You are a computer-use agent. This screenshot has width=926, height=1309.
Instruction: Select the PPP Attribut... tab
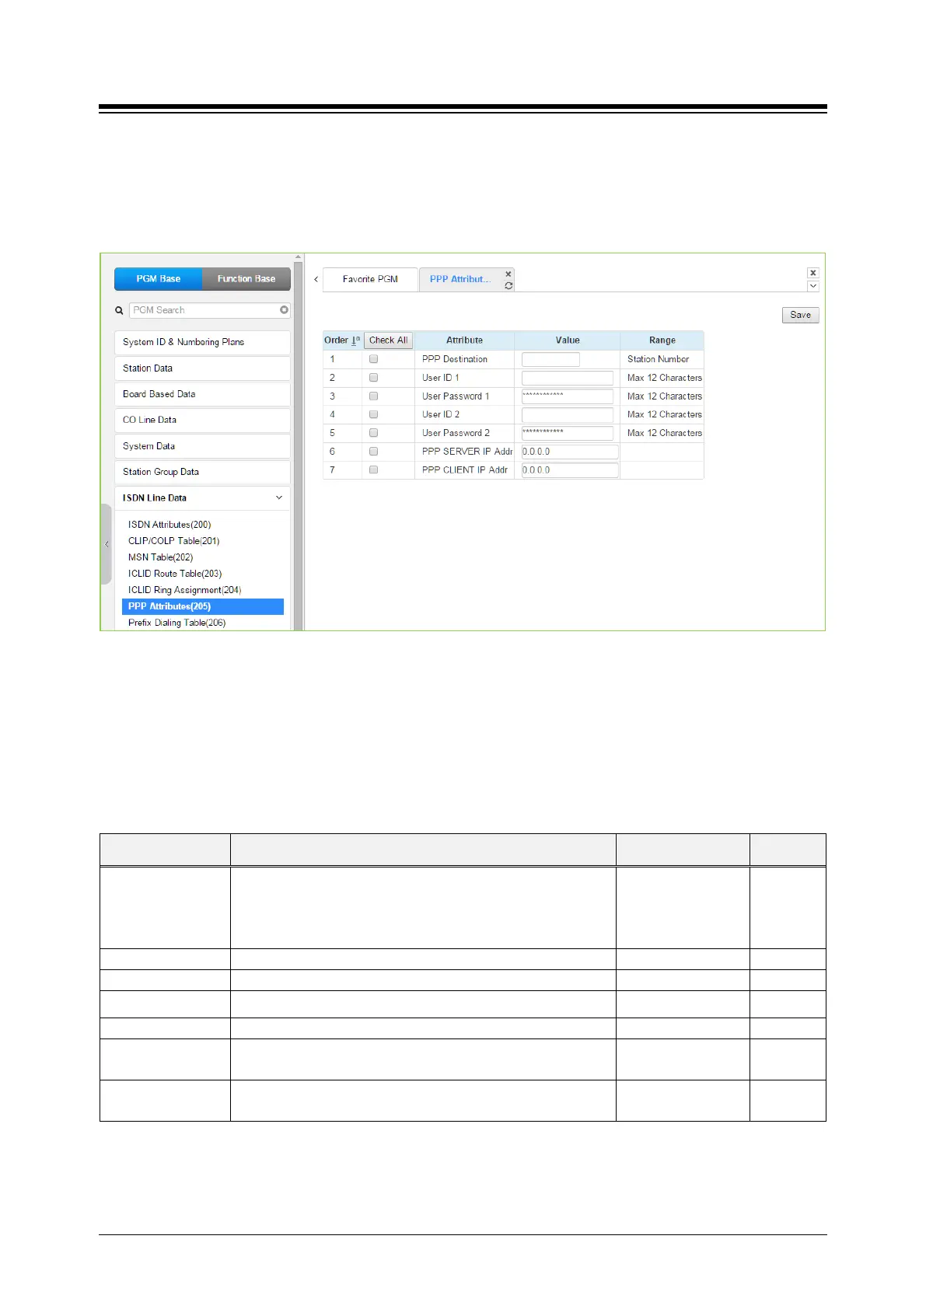pos(460,279)
